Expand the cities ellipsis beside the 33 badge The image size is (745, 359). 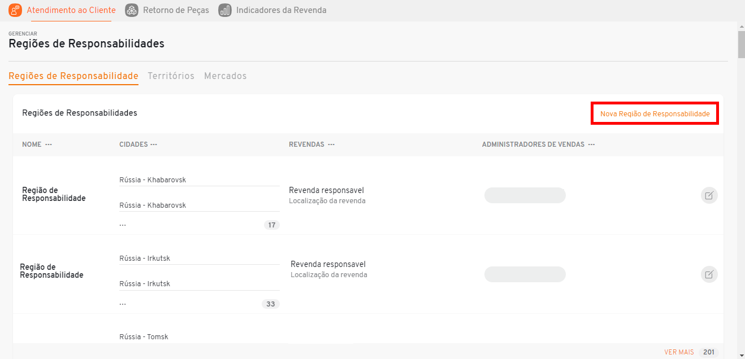coord(123,304)
